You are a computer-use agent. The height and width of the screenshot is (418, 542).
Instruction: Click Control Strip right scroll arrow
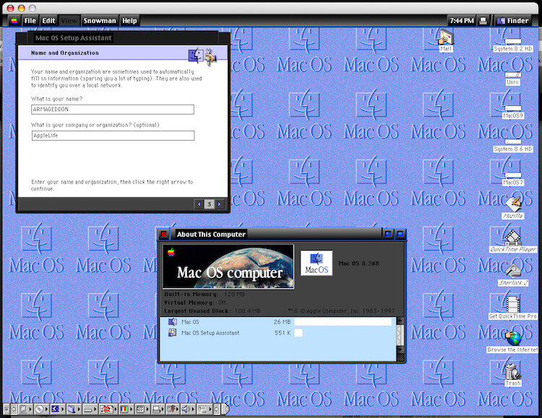(x=216, y=409)
